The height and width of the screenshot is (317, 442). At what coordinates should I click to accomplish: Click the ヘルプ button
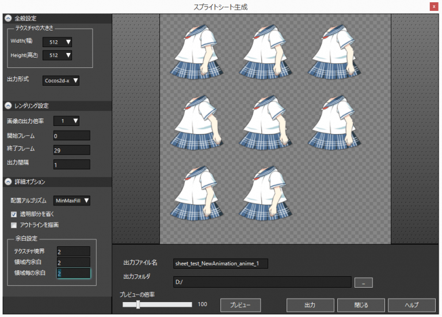[411, 304]
